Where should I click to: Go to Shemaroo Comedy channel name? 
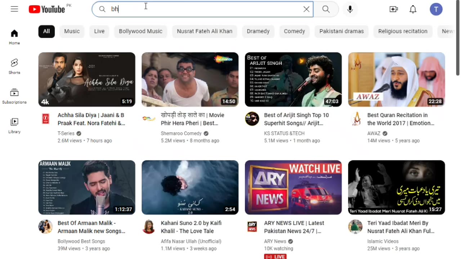[181, 133]
